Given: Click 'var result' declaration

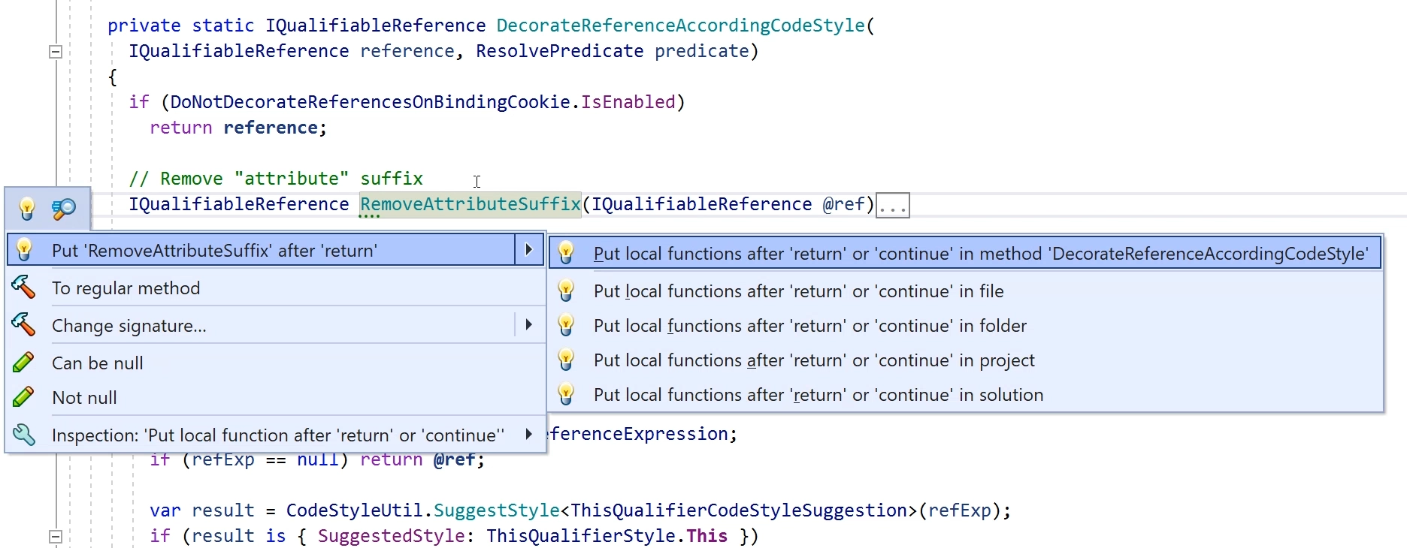Looking at the screenshot, I should (x=202, y=510).
